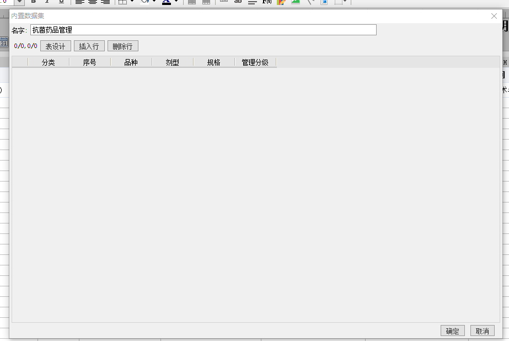Select the 分类 column header
The height and width of the screenshot is (341, 509).
click(x=49, y=62)
